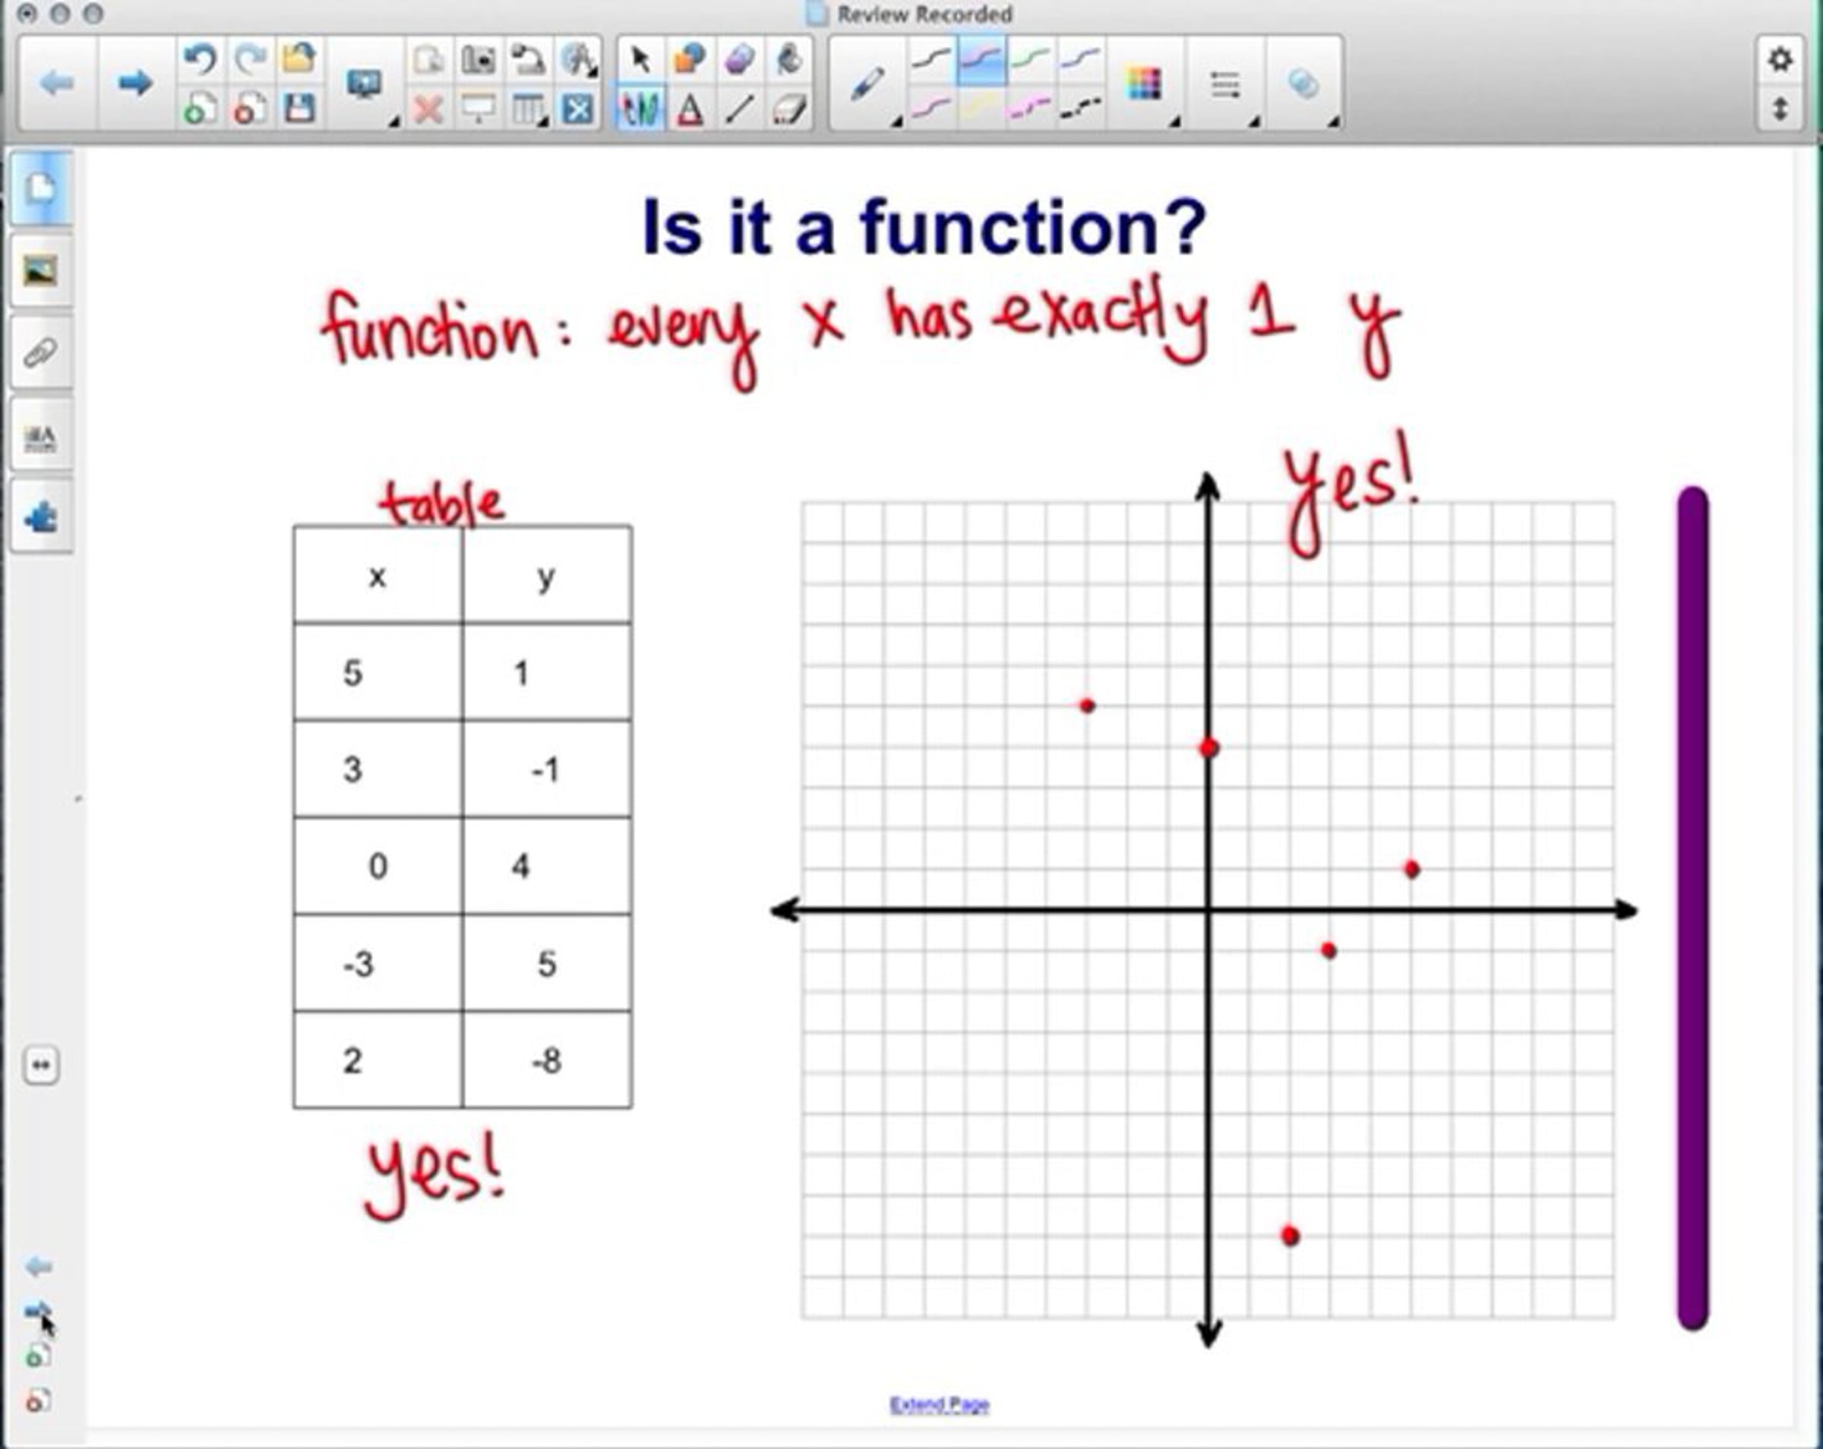Select the black dashed line style

point(1080,108)
